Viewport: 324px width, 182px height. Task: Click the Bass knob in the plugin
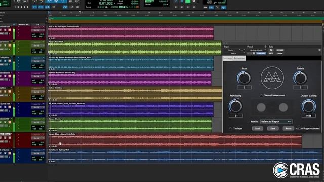pyautogui.click(x=244, y=78)
